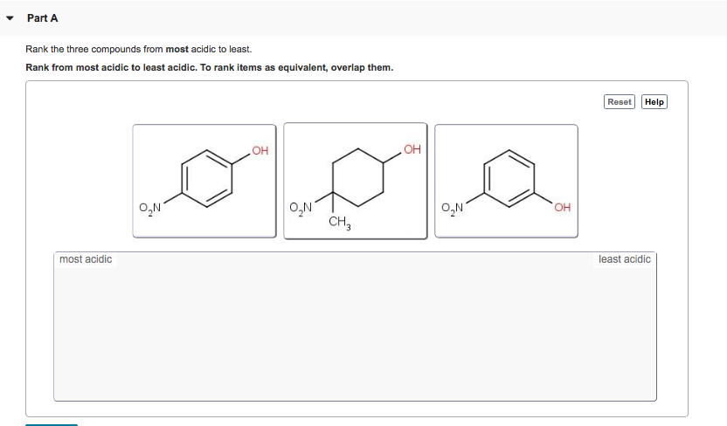727x426 pixels.
Task: Collapse the Part A section triangle
Action: pyautogui.click(x=10, y=18)
